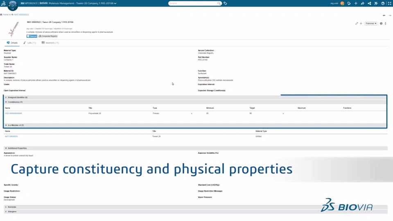The height and width of the screenshot is (221, 393).
Task: Click Material Type column header in member table
Action: [x=261, y=131]
